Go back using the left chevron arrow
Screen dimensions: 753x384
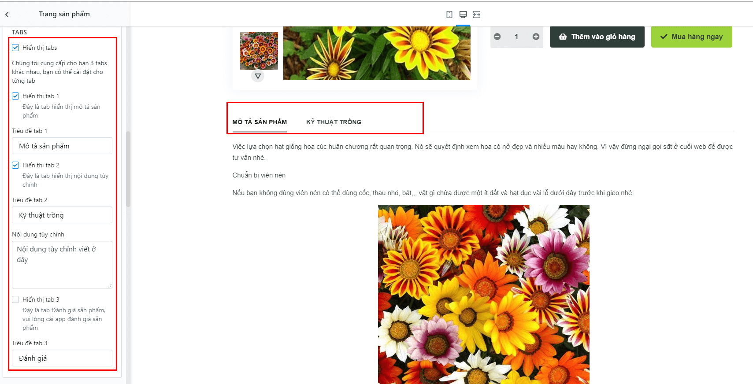point(7,15)
